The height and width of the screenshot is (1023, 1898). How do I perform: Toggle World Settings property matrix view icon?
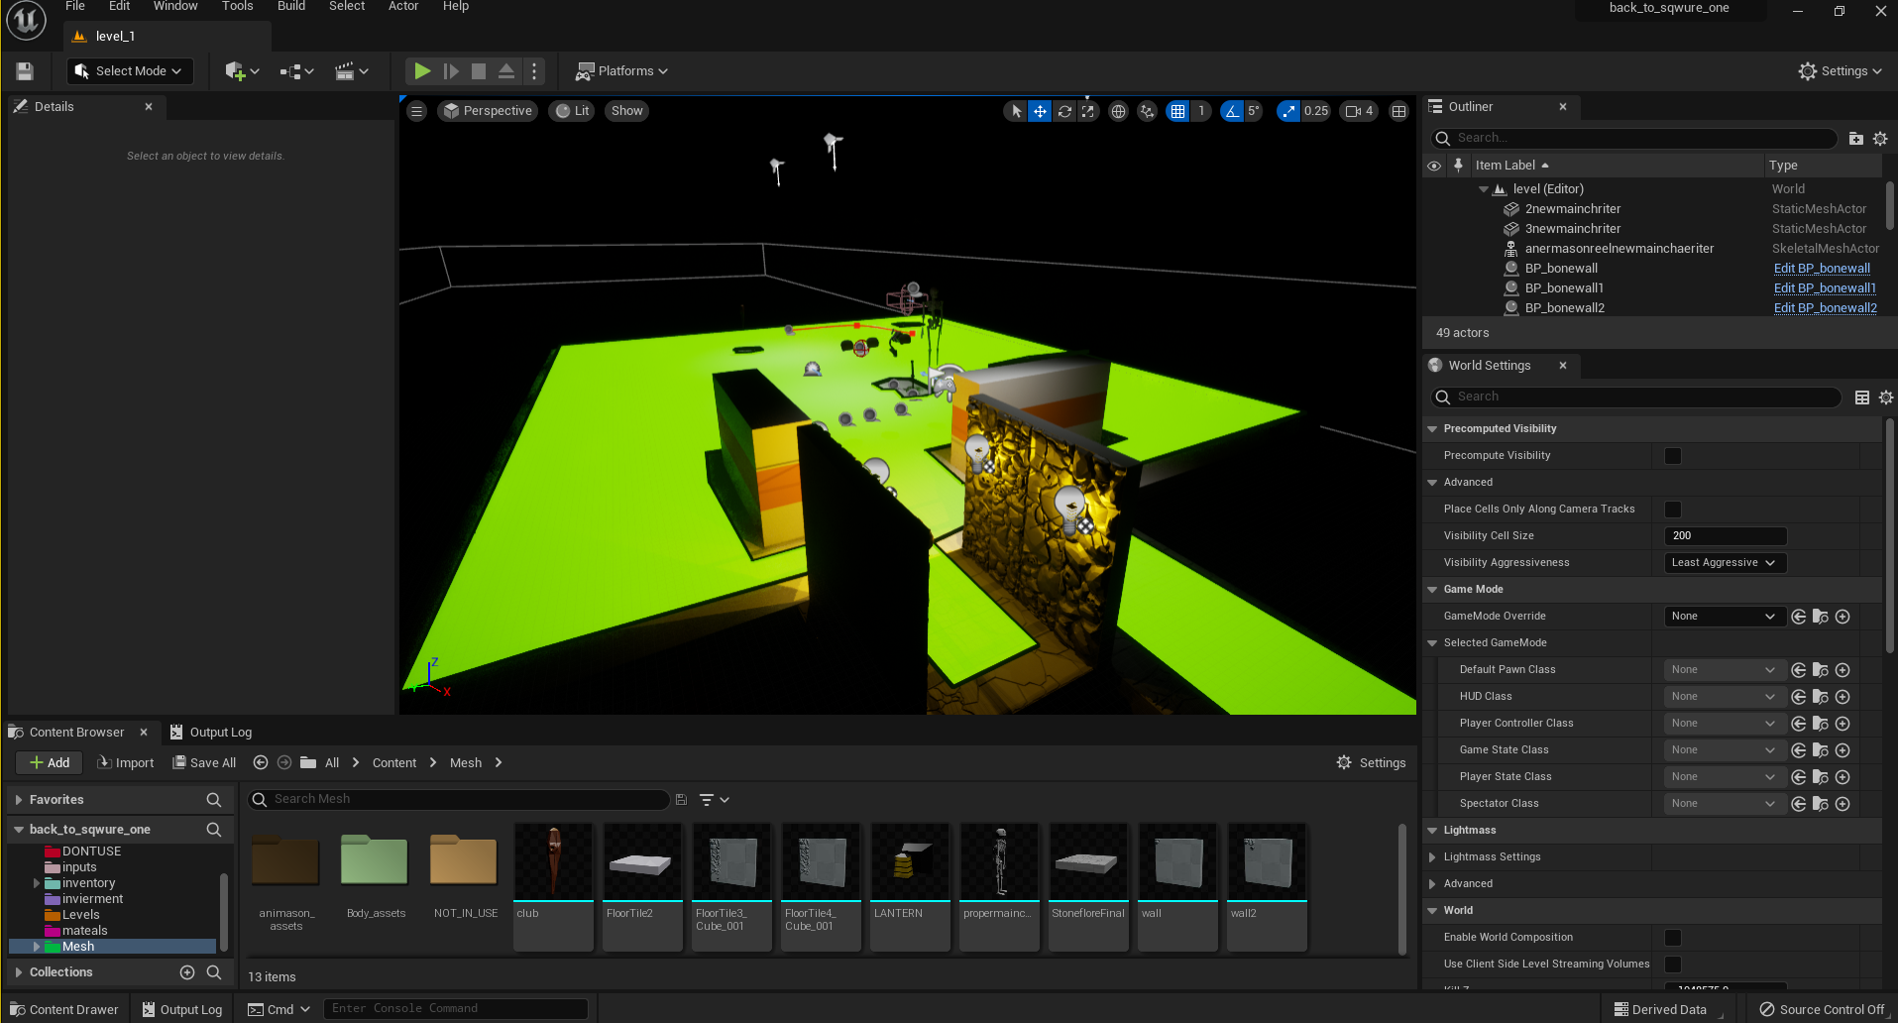coord(1862,398)
